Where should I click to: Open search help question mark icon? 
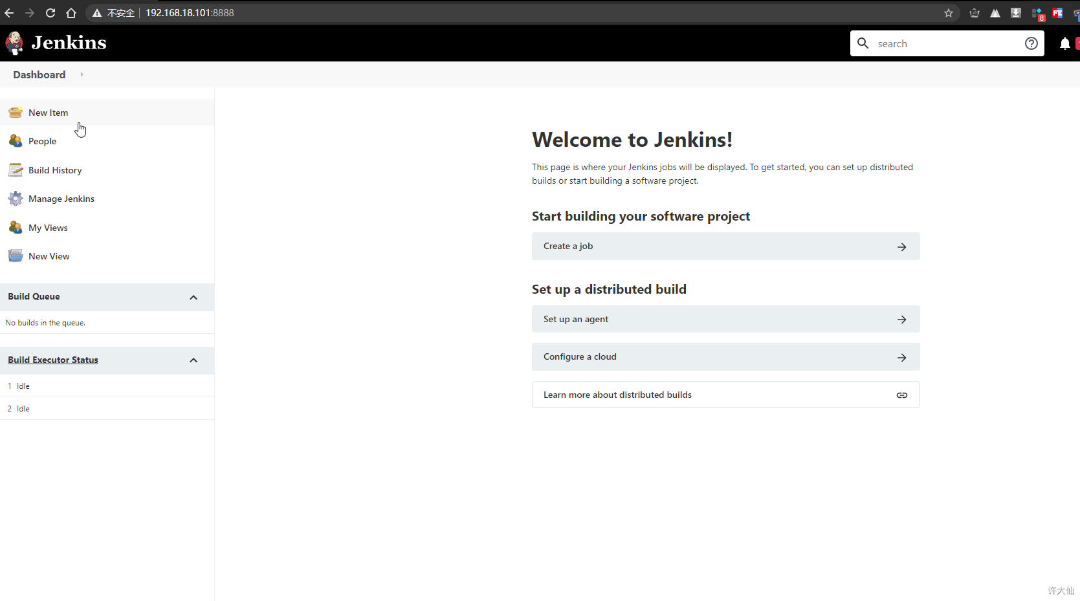[x=1031, y=43]
